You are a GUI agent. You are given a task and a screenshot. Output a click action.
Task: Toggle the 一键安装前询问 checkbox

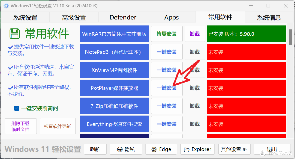(x=17, y=108)
